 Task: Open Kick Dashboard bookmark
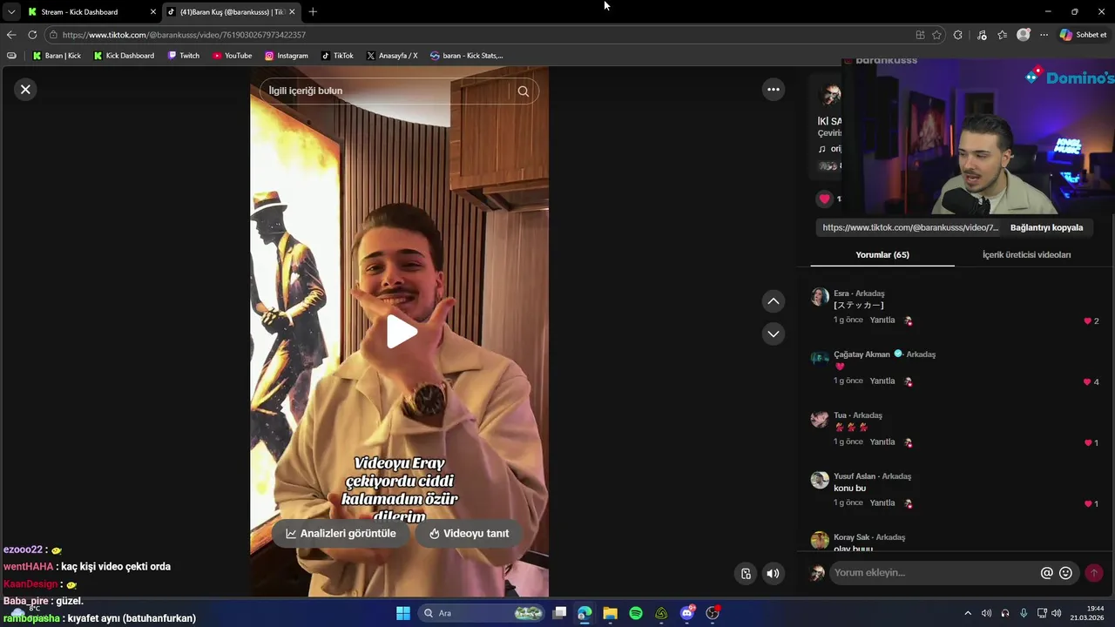[x=124, y=56]
